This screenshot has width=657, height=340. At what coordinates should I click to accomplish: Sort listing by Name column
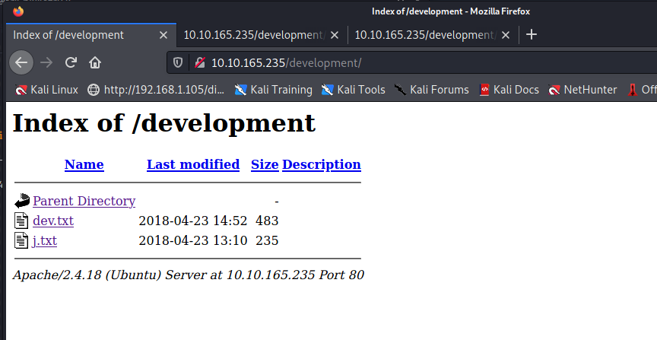[x=84, y=164]
